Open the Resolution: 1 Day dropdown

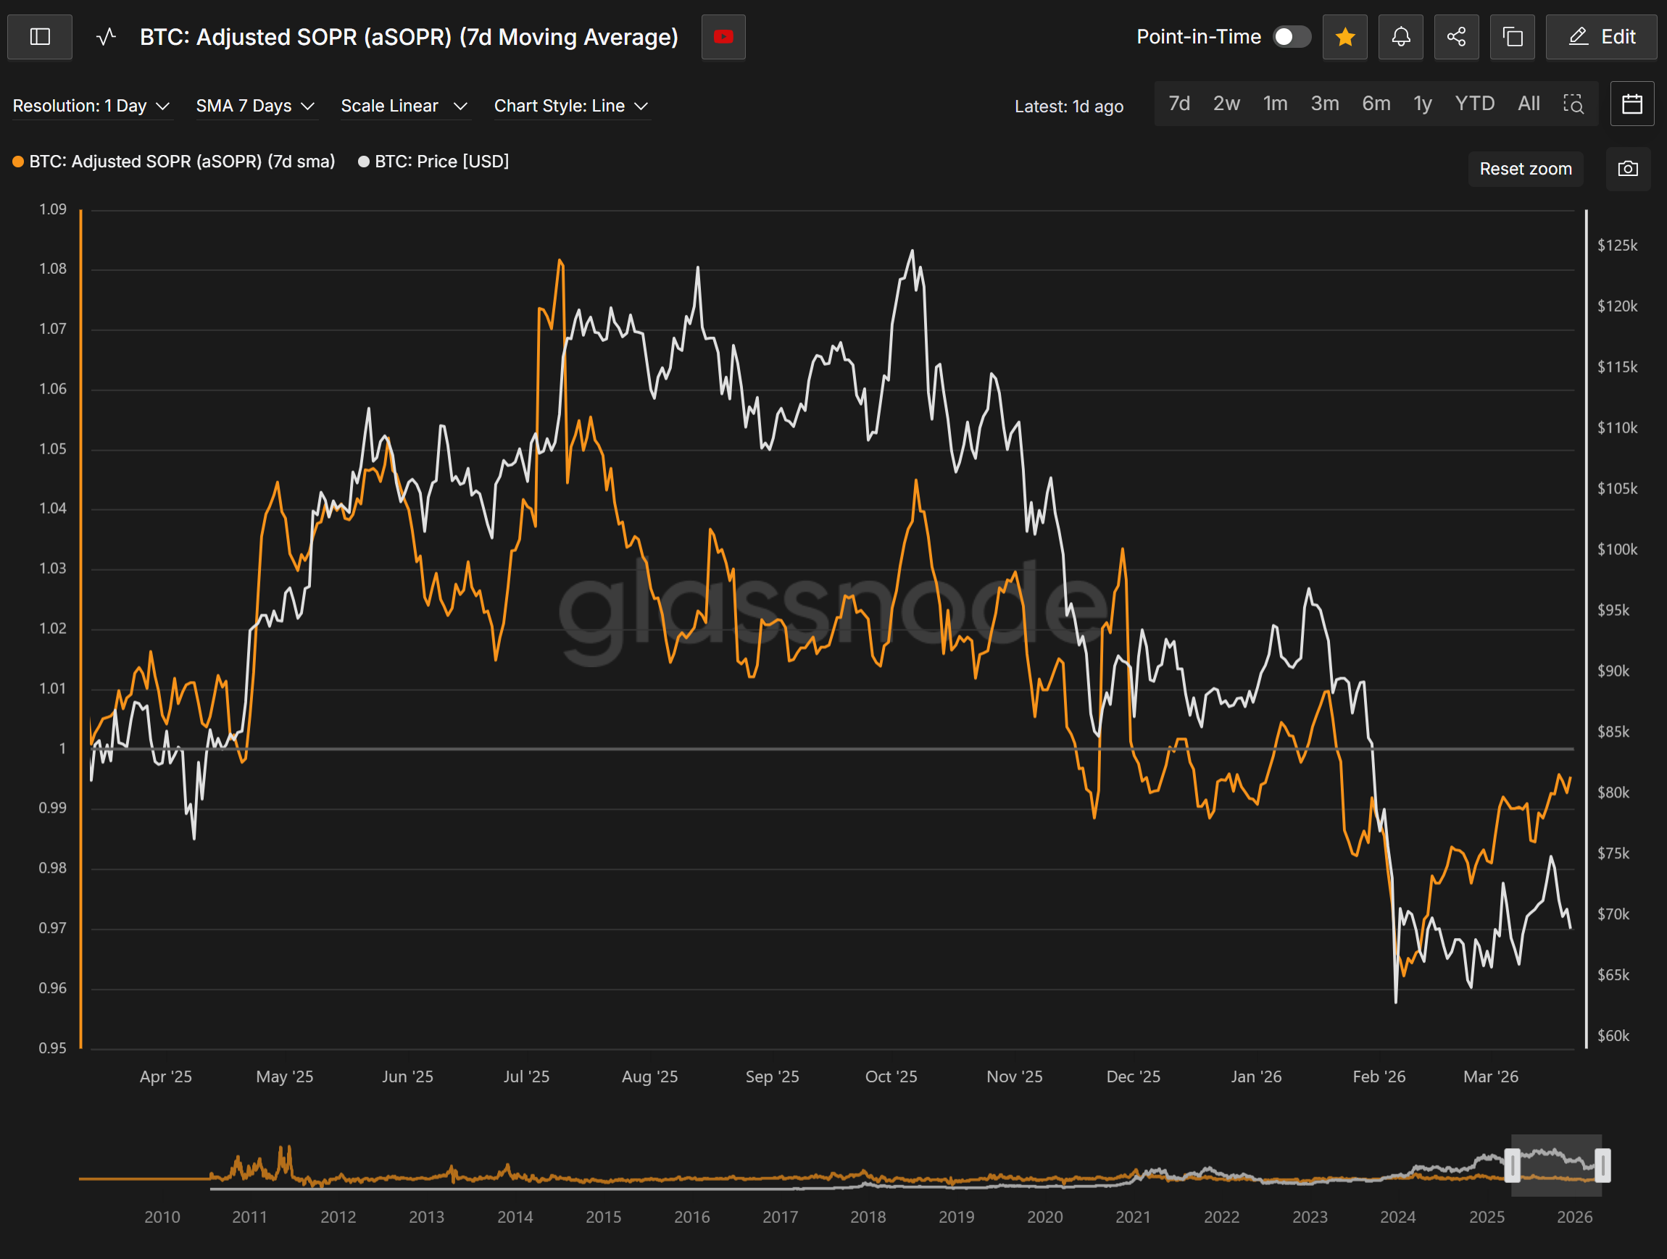pos(91,106)
